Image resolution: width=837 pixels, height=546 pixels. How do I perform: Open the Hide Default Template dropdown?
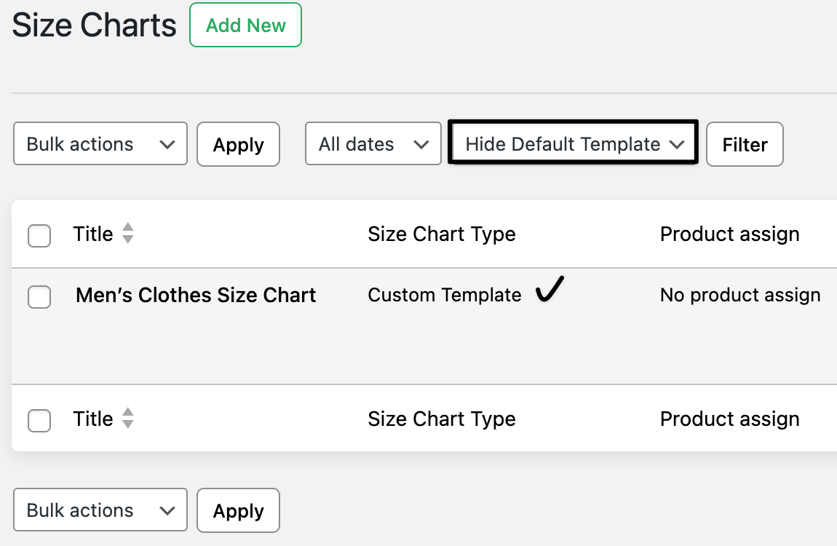tap(573, 143)
